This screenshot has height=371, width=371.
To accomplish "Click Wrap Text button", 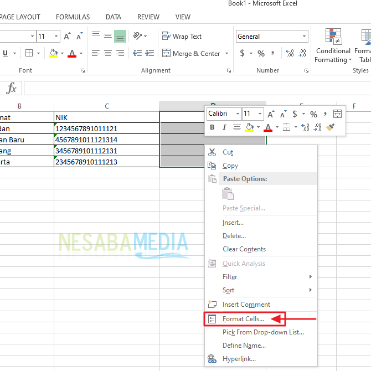I will [182, 36].
